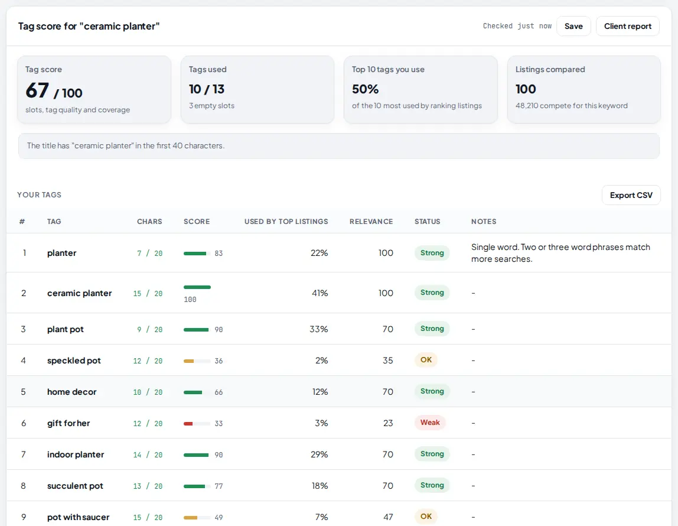Click the Strong badge for home decor
Image resolution: width=678 pixels, height=526 pixels.
(x=432, y=391)
